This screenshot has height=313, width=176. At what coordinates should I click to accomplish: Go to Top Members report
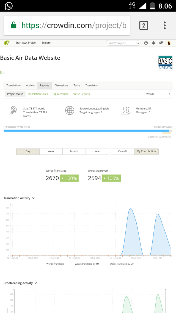pos(60,94)
